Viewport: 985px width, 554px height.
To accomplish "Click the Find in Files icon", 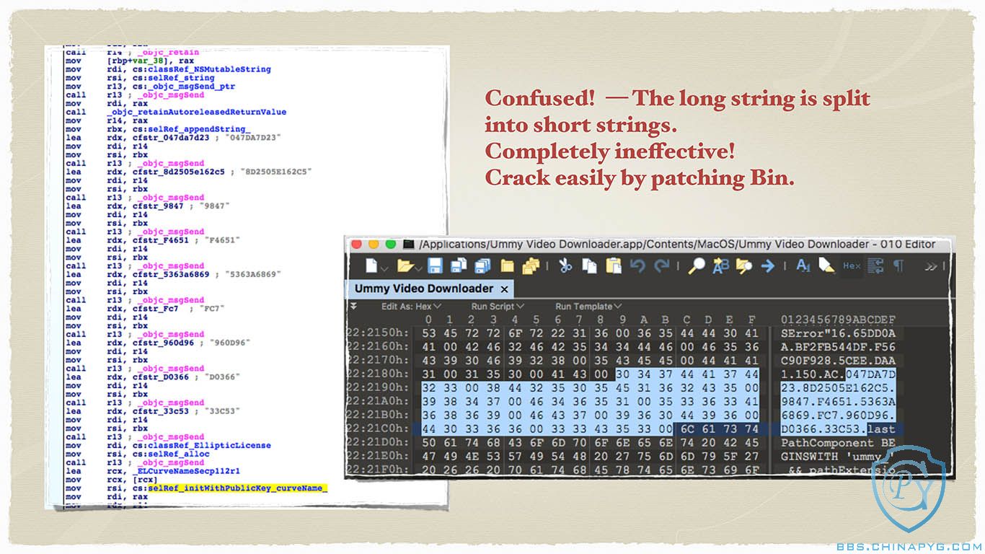I will tap(744, 266).
